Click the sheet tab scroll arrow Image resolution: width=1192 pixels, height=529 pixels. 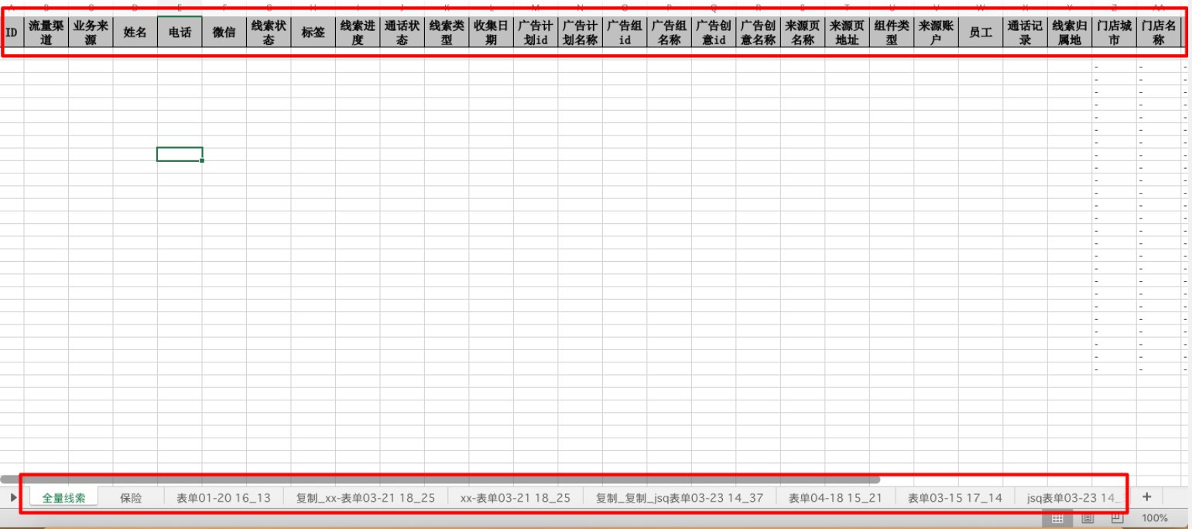coord(13,497)
